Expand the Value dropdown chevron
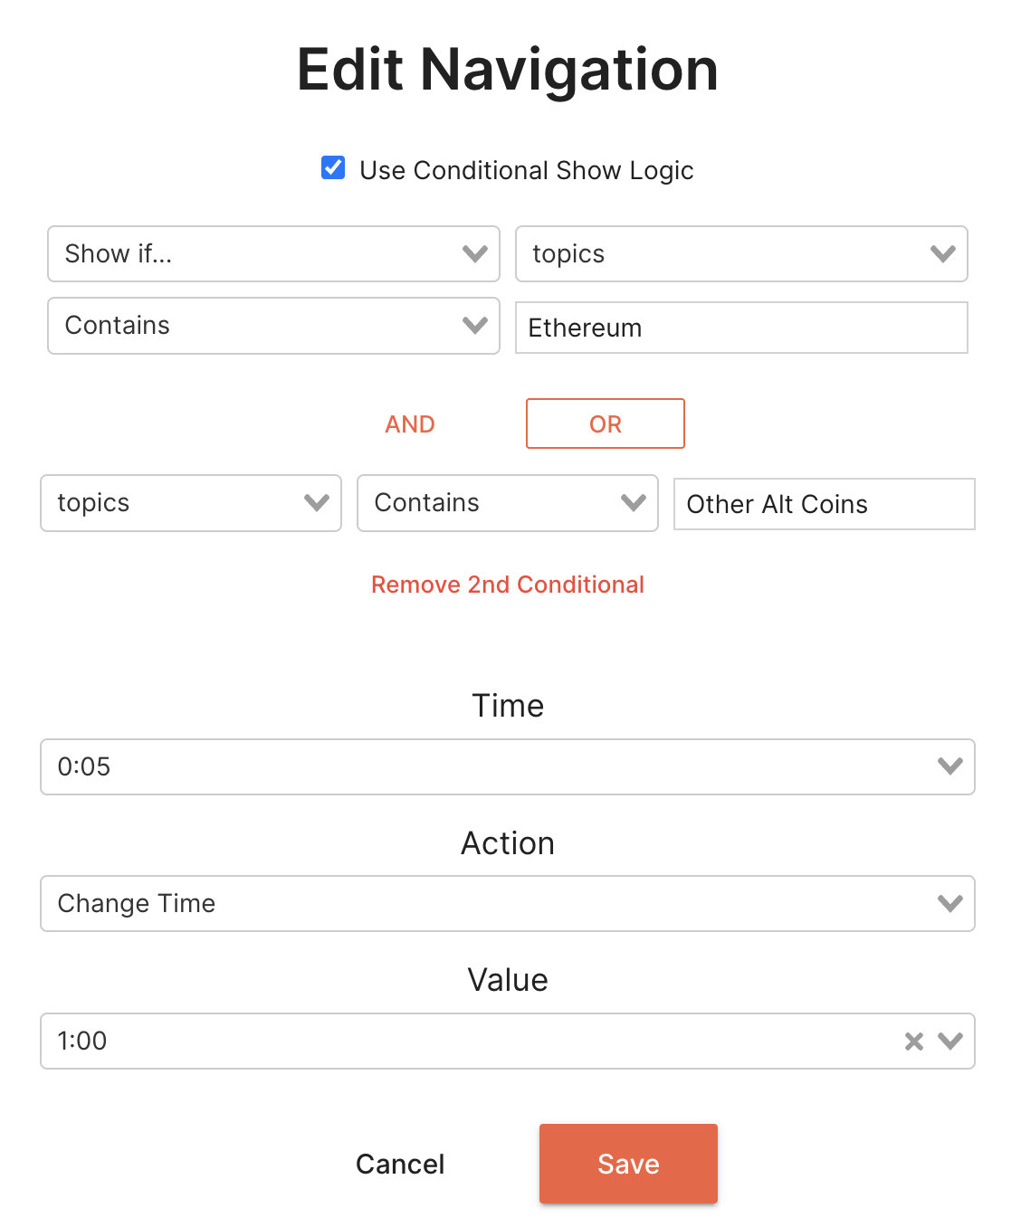Screen dimensions: 1021x1227 950,1041
